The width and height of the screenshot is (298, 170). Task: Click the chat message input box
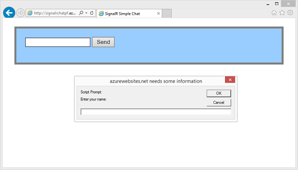[58, 42]
